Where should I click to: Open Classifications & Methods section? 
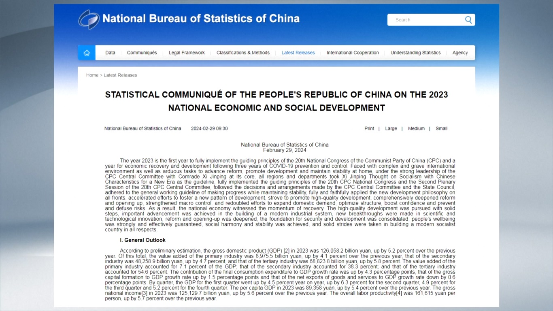click(243, 53)
